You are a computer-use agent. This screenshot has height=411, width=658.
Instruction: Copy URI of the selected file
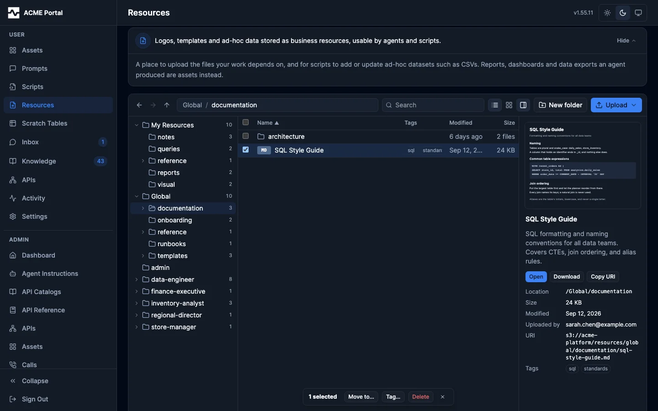tap(603, 277)
